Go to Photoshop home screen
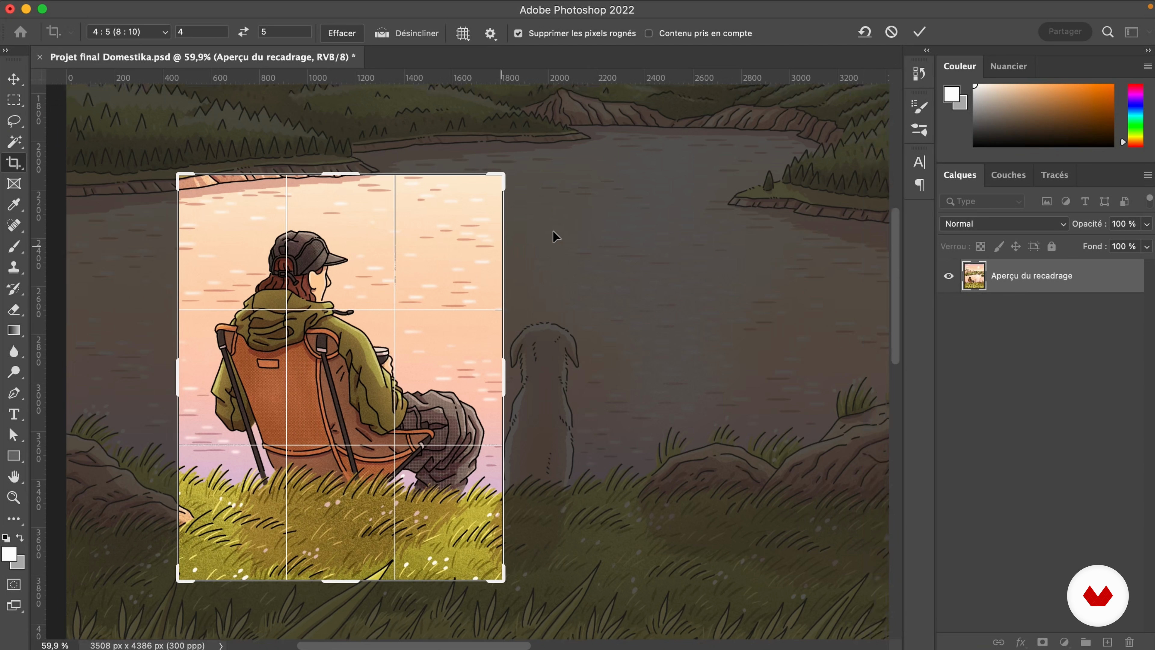The height and width of the screenshot is (650, 1155). (x=20, y=32)
